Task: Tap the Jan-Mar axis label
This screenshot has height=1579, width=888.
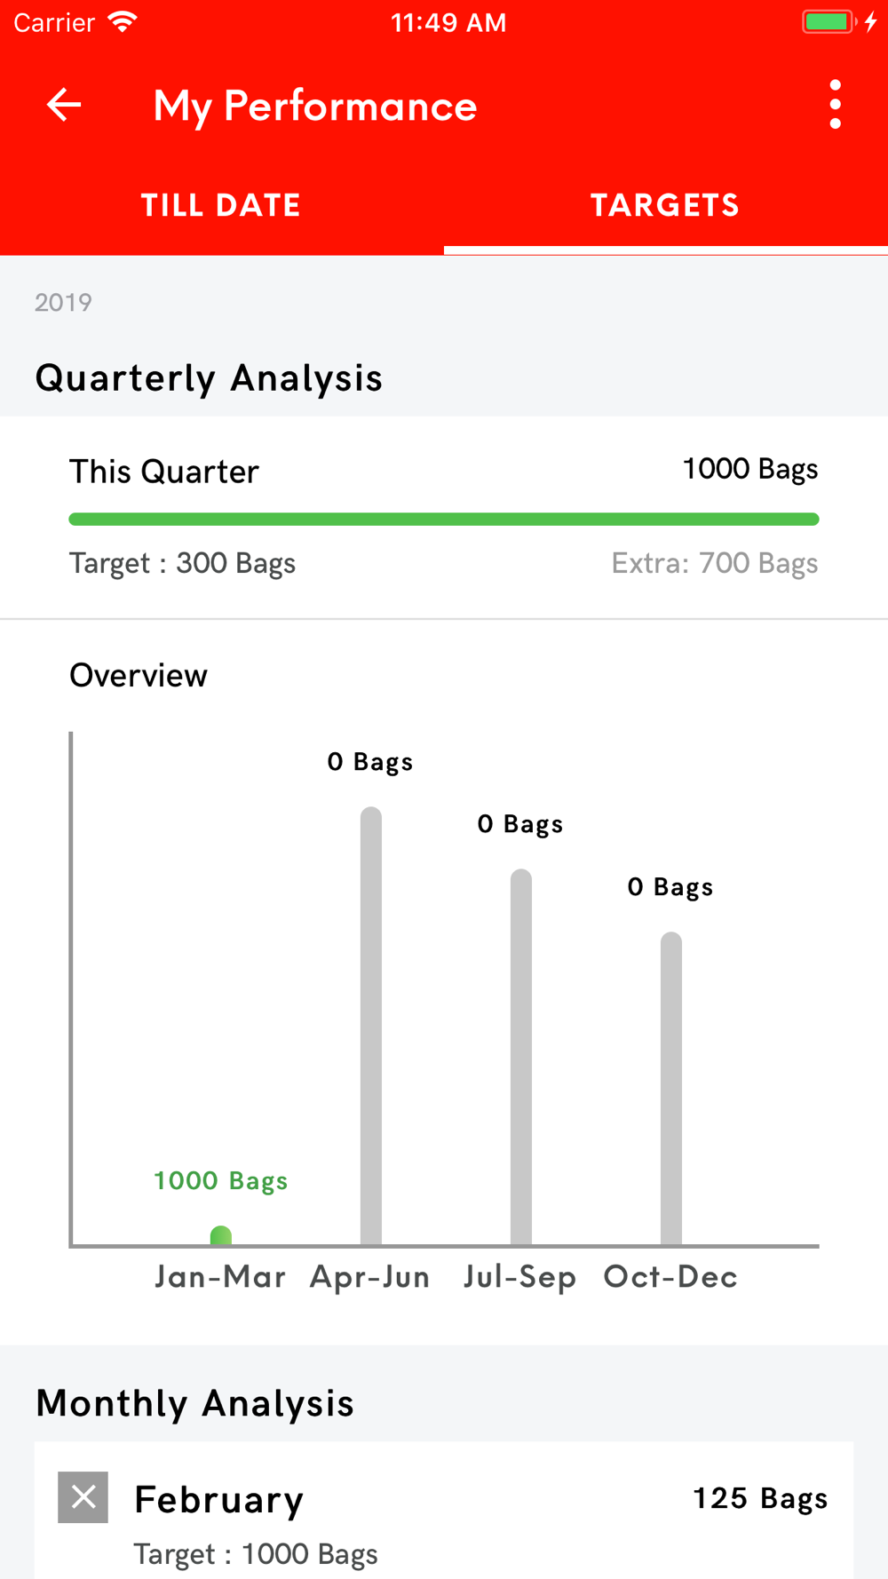Action: [220, 1277]
